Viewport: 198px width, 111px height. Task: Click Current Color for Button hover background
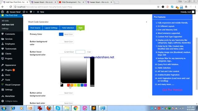click(69, 52)
